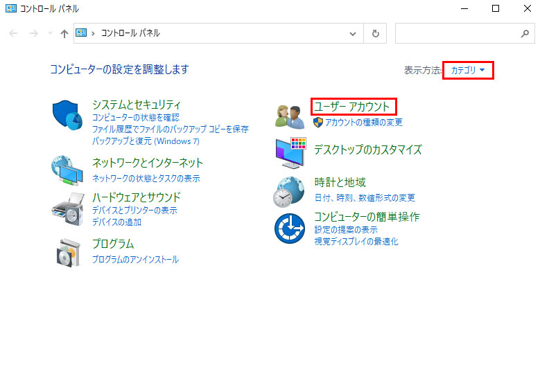Screen dimensions: 540x383
Task: Open プログラム category heading
Action: click(x=113, y=244)
